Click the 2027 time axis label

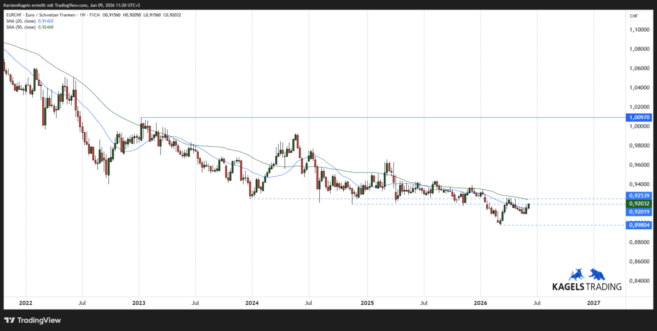[x=593, y=302]
